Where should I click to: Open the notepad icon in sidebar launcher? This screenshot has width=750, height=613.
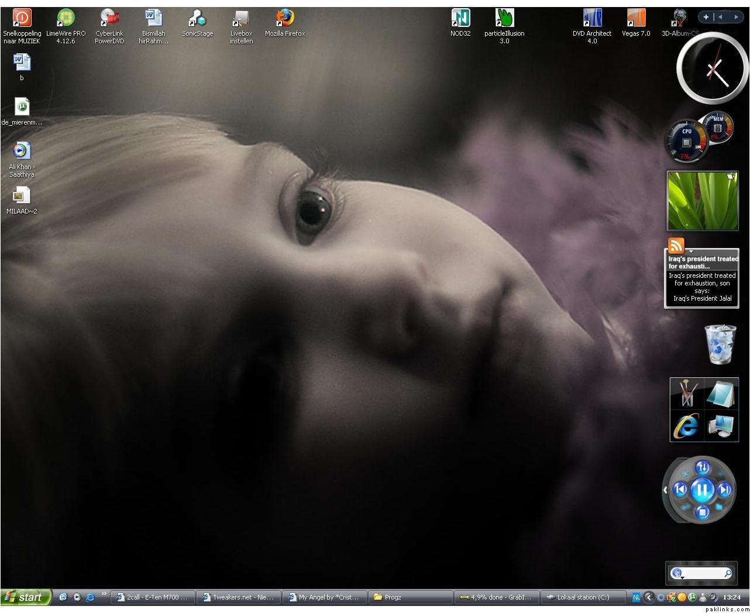(722, 393)
